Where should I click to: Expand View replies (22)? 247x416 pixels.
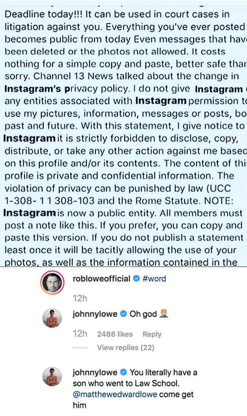(126, 348)
